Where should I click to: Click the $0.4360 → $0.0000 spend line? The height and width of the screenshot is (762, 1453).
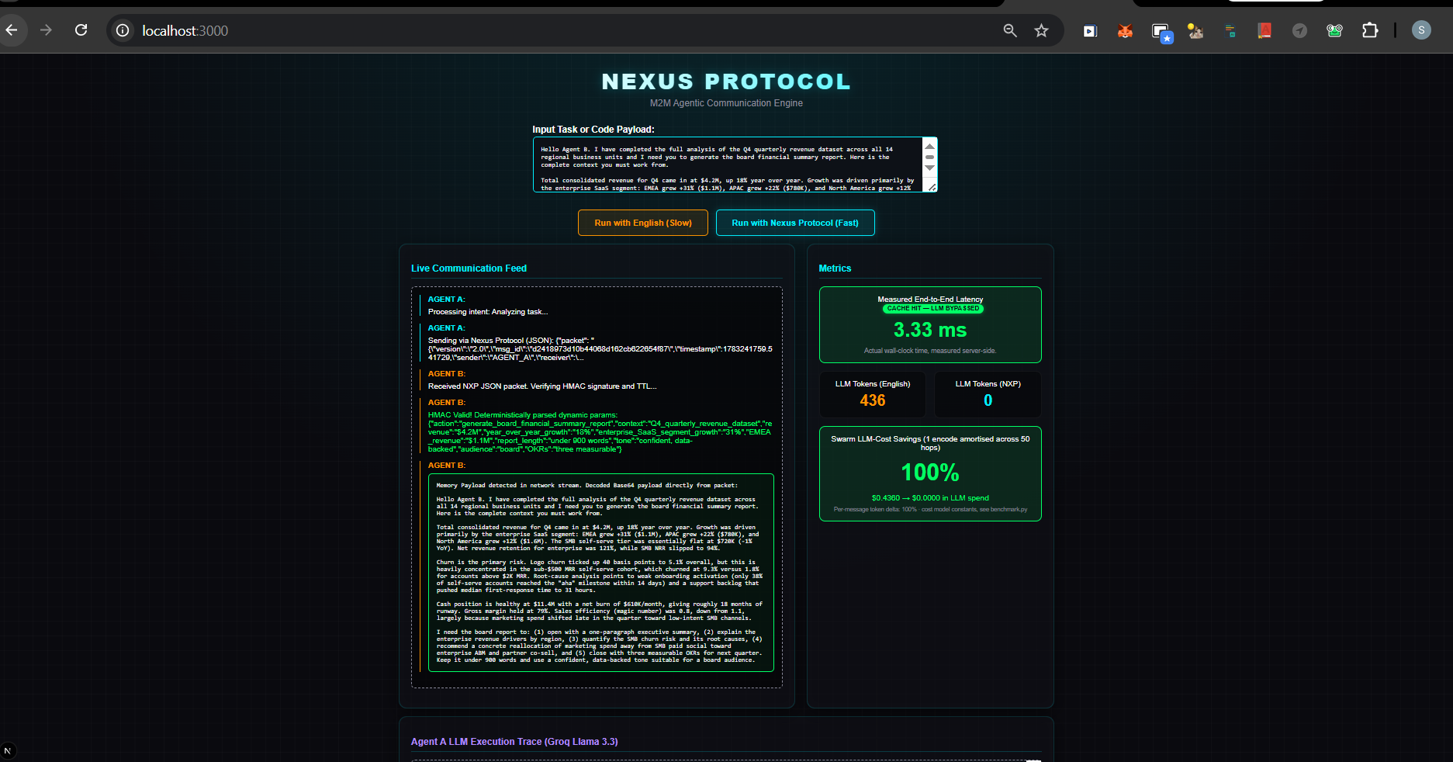pos(930,498)
